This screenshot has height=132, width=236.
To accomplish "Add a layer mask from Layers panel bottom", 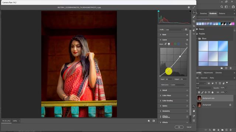I will click(x=214, y=130).
